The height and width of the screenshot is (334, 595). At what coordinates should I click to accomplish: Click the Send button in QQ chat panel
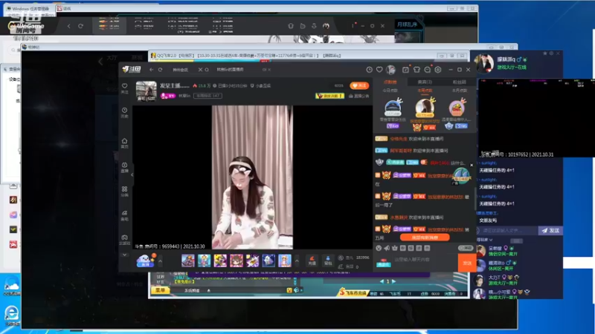[550, 230]
